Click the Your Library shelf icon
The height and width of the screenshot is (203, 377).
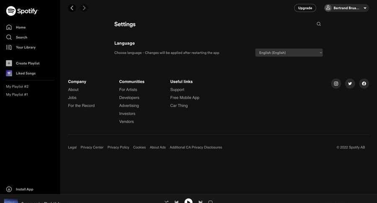[x=9, y=47]
